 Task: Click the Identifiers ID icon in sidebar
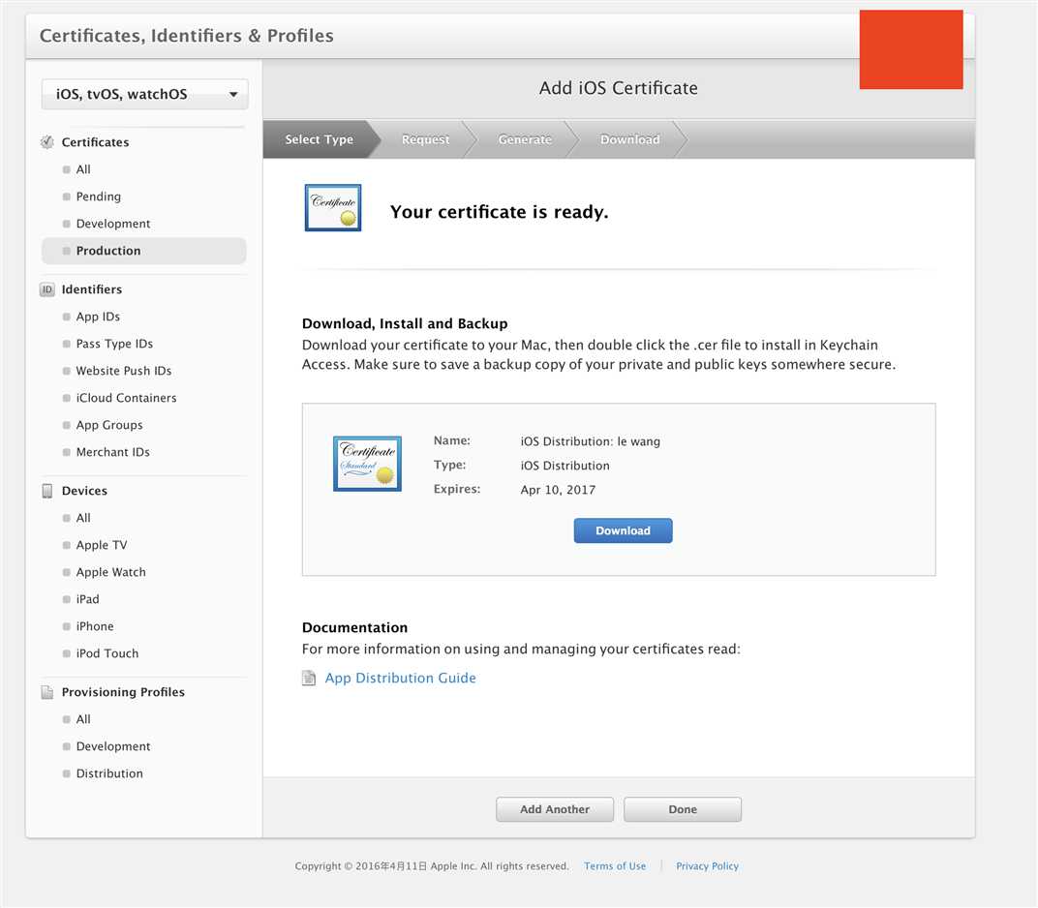pos(47,289)
